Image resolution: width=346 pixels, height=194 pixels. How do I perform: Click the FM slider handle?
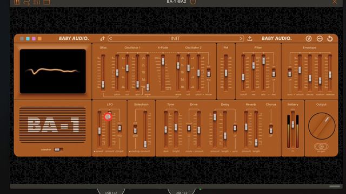pyautogui.click(x=226, y=73)
